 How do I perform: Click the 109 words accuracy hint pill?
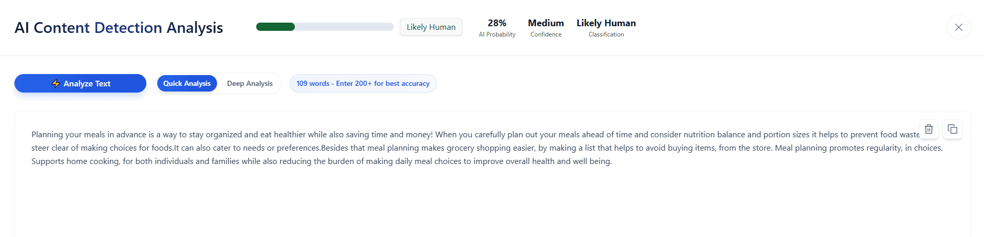[x=362, y=83]
